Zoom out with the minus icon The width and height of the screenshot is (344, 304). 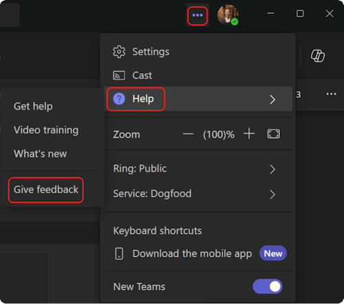tap(188, 134)
